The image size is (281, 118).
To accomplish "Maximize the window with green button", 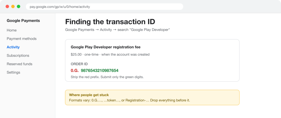I will pos(19,7).
